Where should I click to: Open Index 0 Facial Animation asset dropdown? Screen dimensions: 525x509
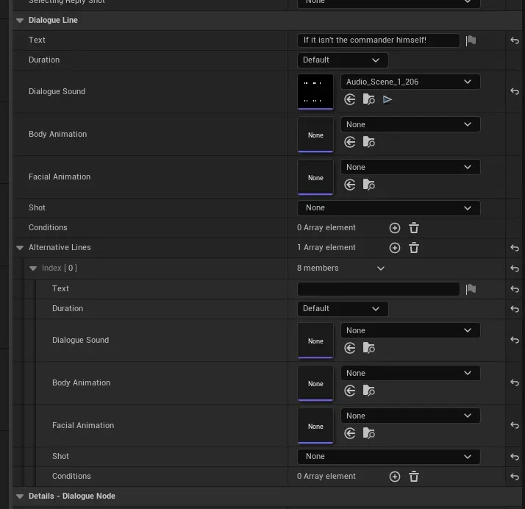click(x=410, y=416)
